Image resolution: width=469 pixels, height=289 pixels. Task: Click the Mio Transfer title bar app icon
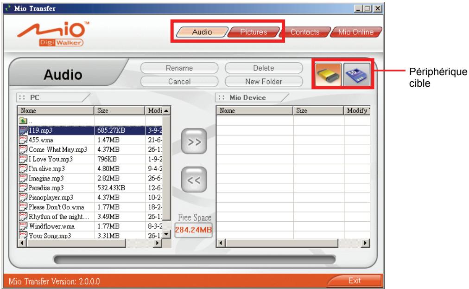tap(8, 8)
